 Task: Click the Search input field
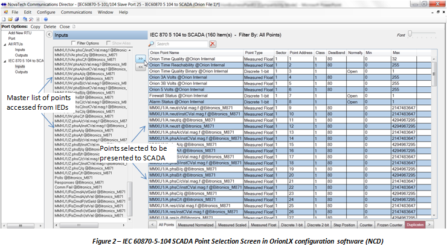(x=182, y=44)
